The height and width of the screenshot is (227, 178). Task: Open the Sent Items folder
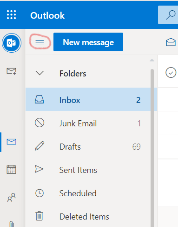(88, 170)
